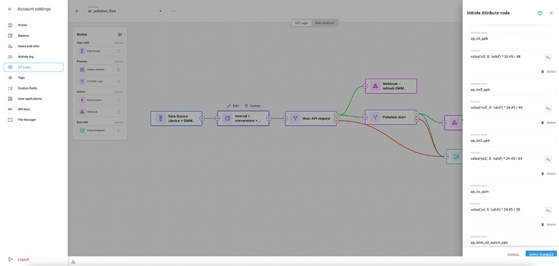Viewport: 559px width, 266px height.
Task: Switch to the IoT Logic tab
Action: pos(301,23)
